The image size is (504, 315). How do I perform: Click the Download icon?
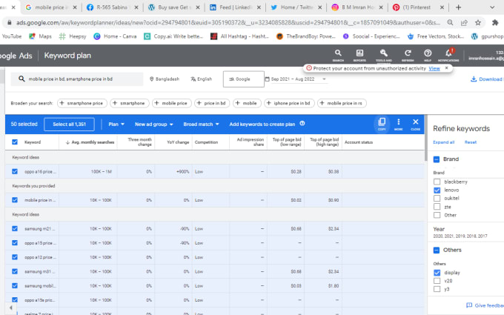pos(474,79)
